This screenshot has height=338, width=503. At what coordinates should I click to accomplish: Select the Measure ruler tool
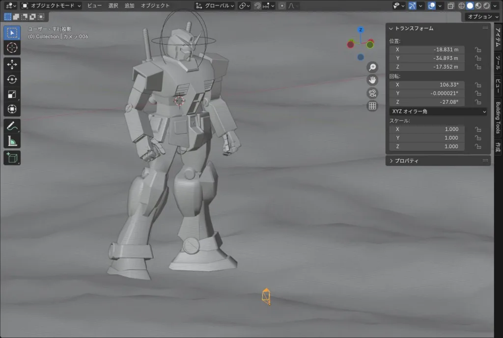(12, 141)
